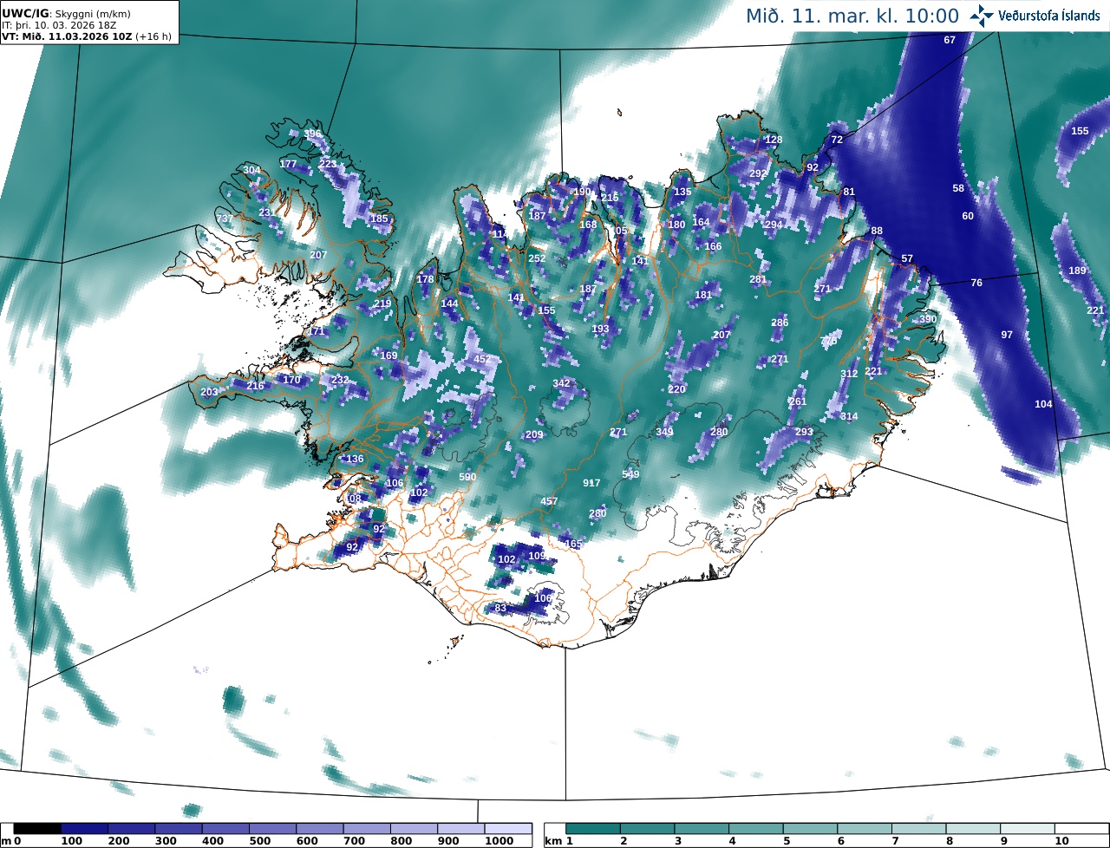Click the 500–600 m purple legend swatch

272,829
